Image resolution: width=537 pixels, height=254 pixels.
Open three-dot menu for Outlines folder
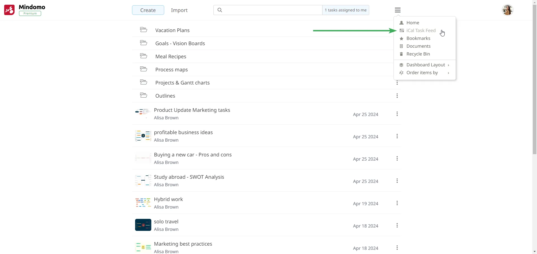(397, 96)
